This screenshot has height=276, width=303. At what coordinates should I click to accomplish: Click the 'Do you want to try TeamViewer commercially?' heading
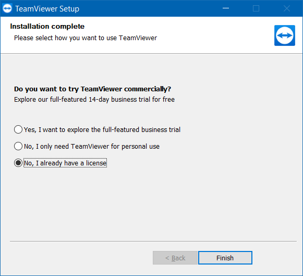pos(92,89)
